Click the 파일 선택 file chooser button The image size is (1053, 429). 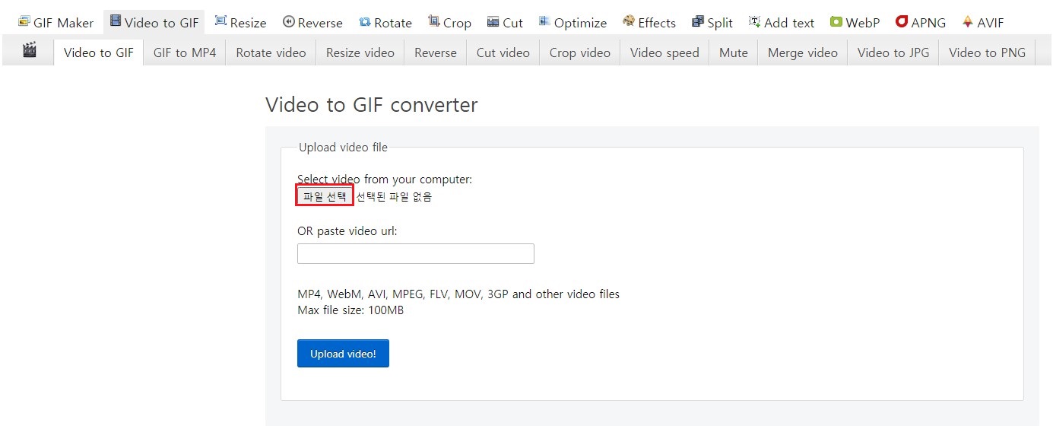click(x=325, y=196)
